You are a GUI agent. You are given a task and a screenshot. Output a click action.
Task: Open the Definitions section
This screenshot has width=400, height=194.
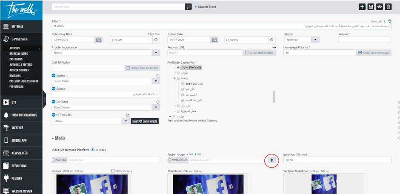pyautogui.click(x=21, y=165)
